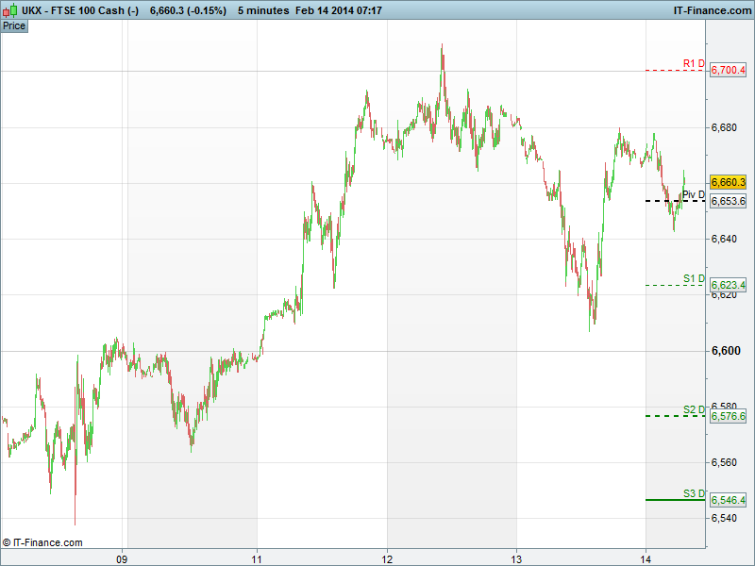Viewport: 755px width, 566px height.
Task: Click the 6,660.3 (-0.15%) quote in header
Action: [188, 9]
